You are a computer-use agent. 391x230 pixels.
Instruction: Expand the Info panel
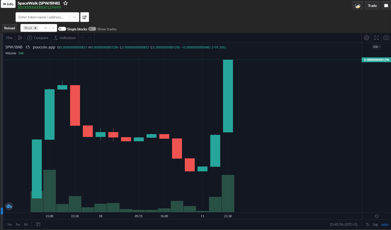tap(8, 4)
